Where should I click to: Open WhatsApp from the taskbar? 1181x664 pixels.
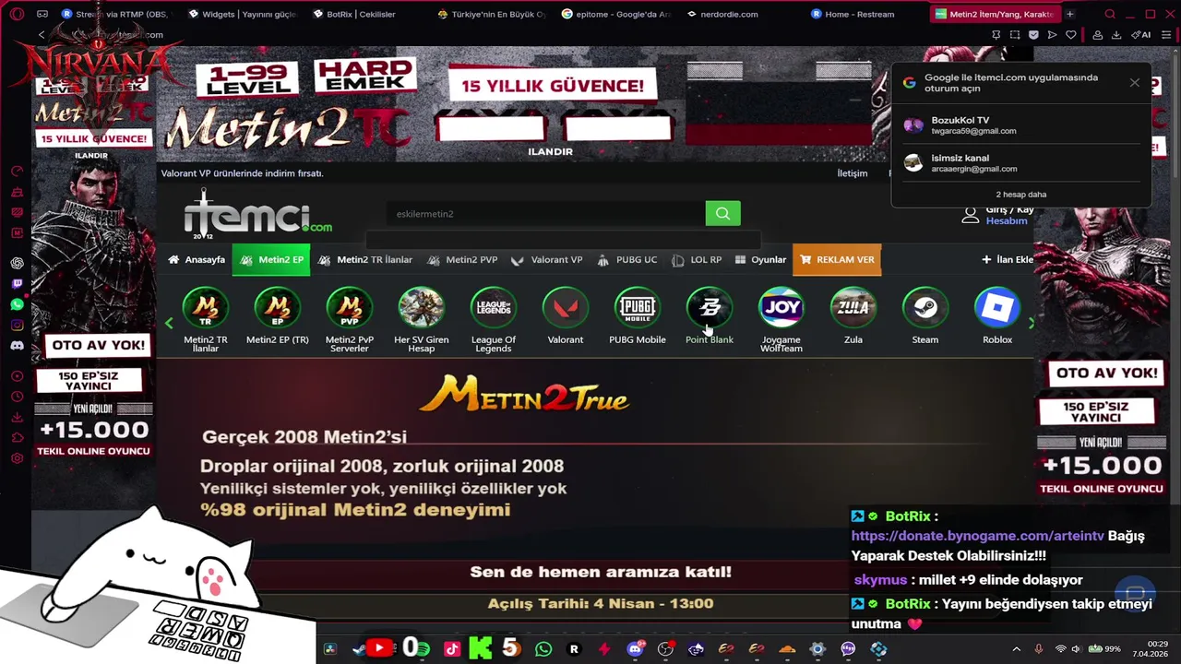pos(543,649)
